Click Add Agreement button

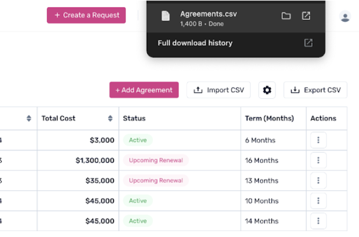click(x=144, y=90)
